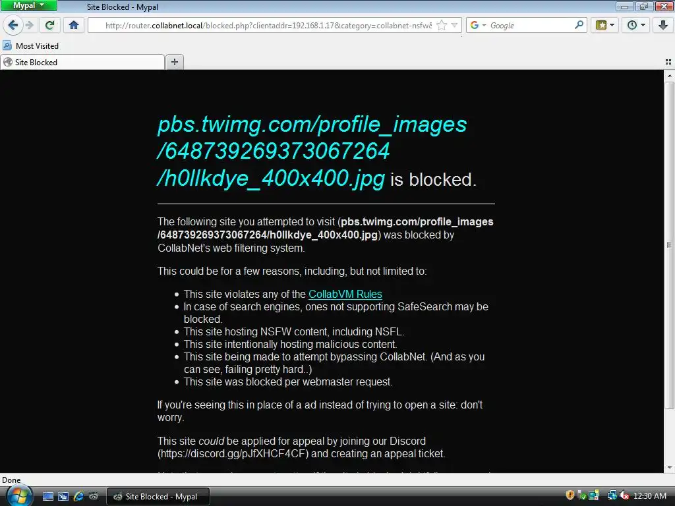675x506 pixels.
Task: Click the 12:30 AM taskbar clock
Action: (x=650, y=496)
